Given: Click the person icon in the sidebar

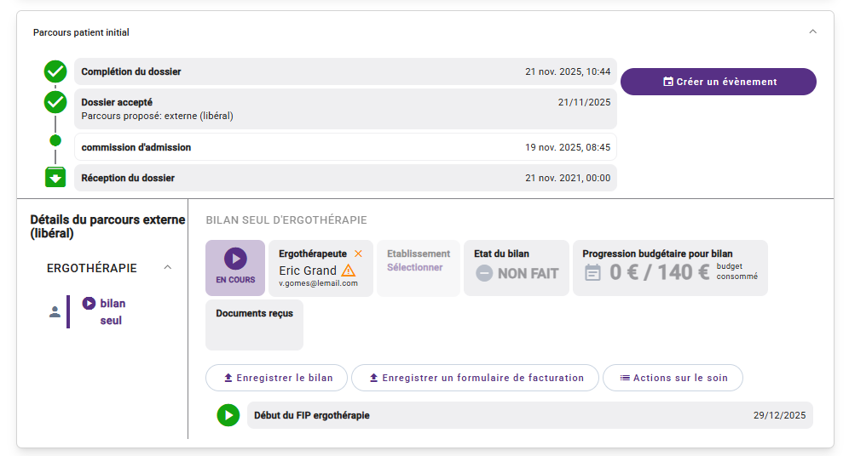Looking at the screenshot, I should click(x=55, y=312).
